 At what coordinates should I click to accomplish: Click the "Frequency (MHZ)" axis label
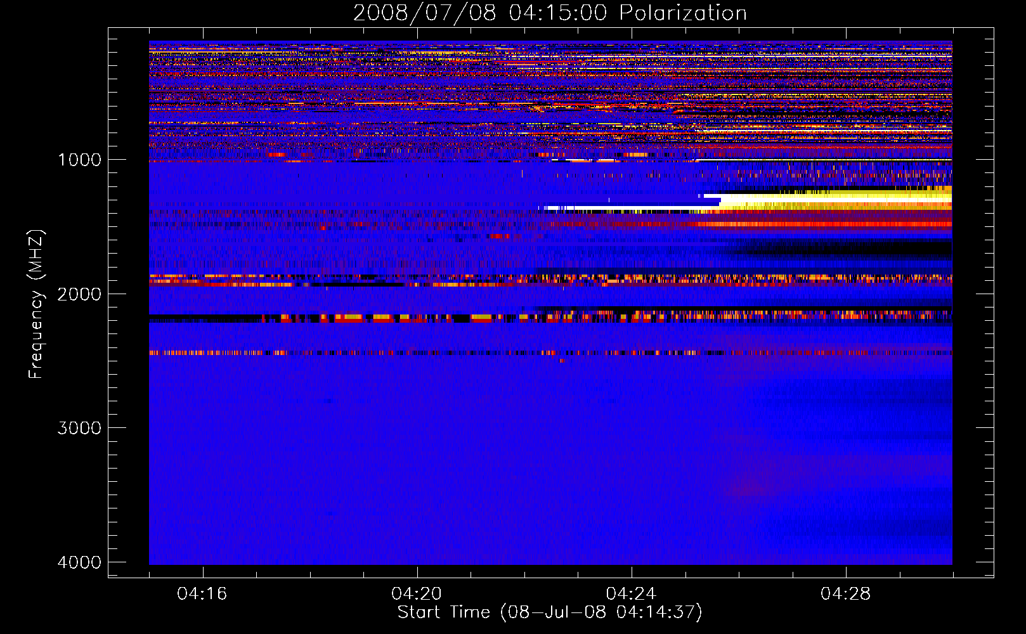(36, 304)
